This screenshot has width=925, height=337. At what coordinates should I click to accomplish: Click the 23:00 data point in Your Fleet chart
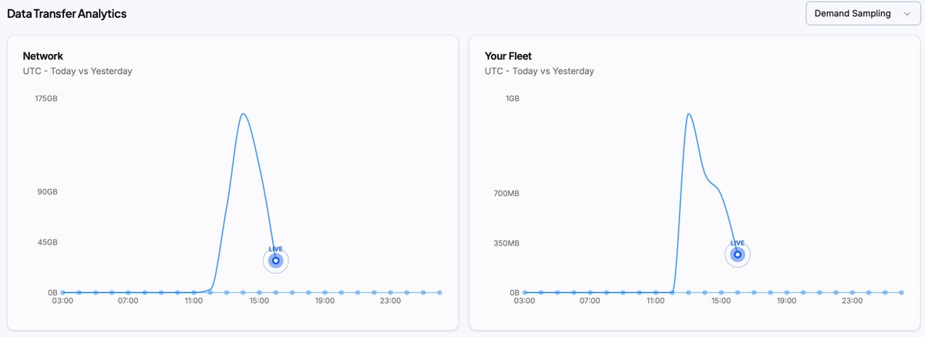pos(853,292)
